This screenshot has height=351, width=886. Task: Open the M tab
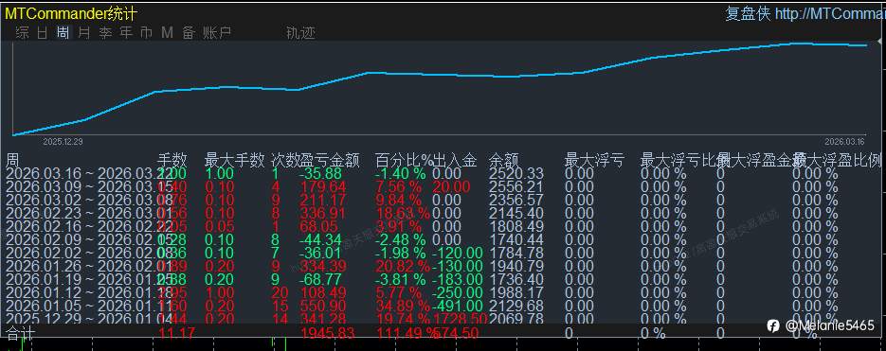click(167, 33)
